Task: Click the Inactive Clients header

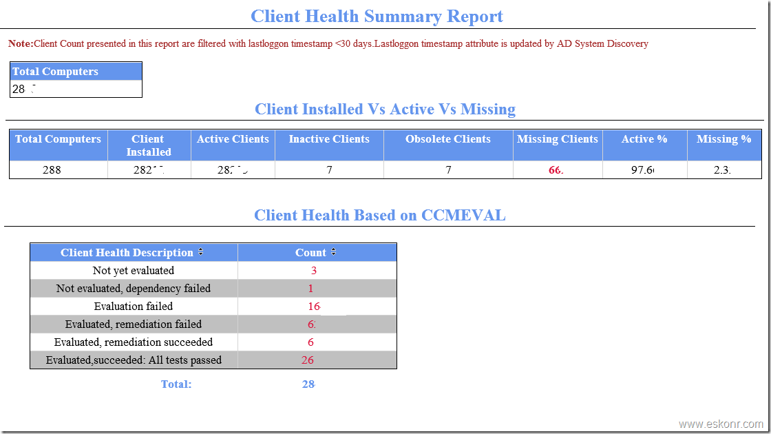Action: [x=328, y=139]
